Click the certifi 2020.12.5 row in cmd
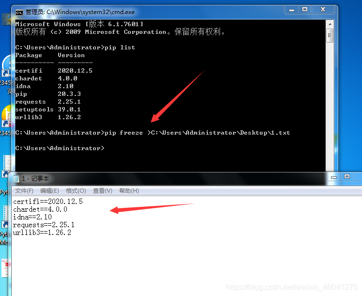Viewport: 362px width, 296px height. click(x=54, y=71)
